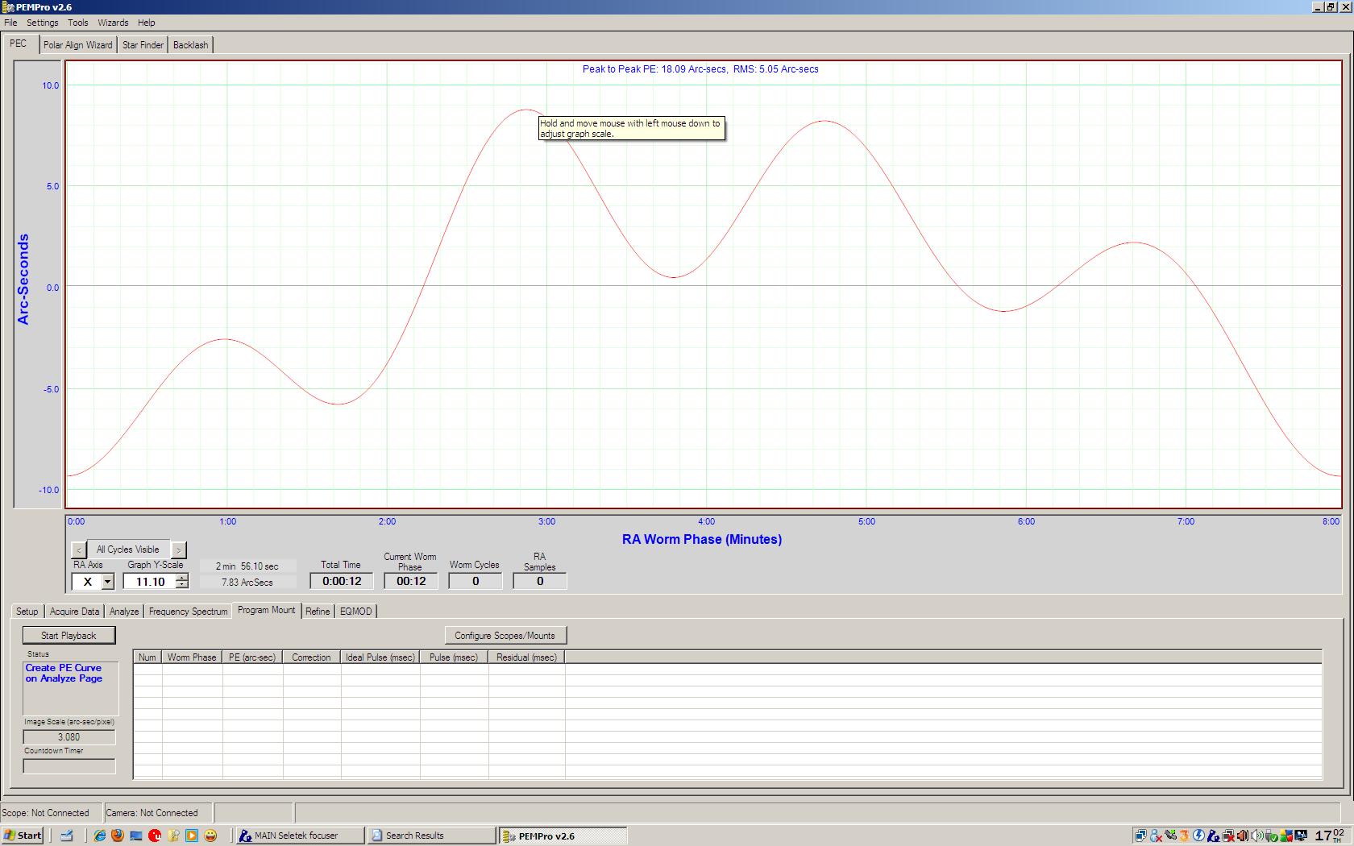The height and width of the screenshot is (846, 1354).
Task: Open the Wizards menu
Action: (113, 23)
